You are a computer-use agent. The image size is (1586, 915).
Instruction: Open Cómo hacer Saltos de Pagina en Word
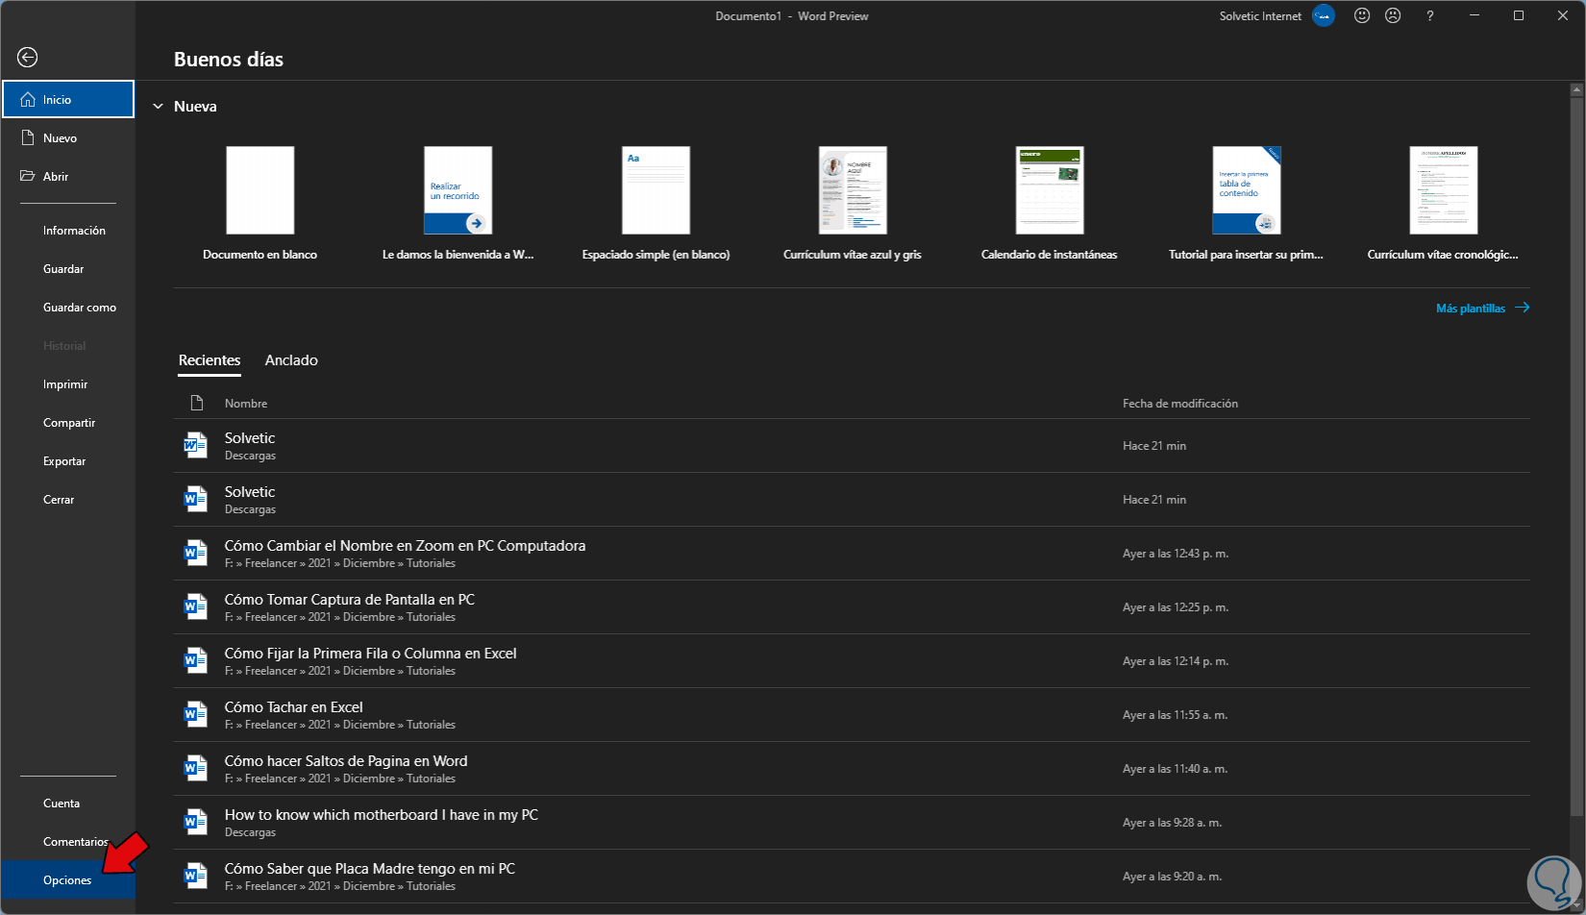pos(852,769)
